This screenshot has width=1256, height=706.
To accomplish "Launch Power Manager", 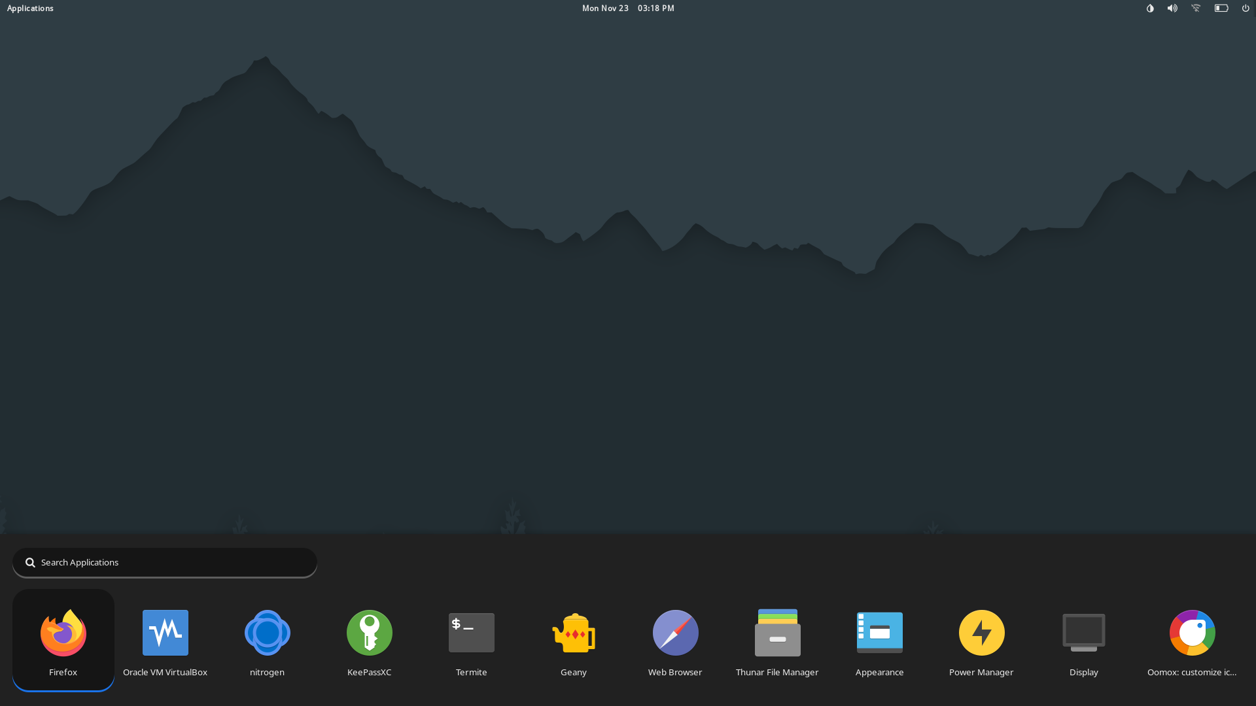I will tap(981, 633).
